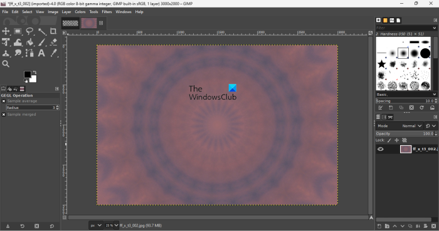Screen dimensions: 439x231
Task: Select the Color Picker eyedropper tool
Action: pos(53,53)
